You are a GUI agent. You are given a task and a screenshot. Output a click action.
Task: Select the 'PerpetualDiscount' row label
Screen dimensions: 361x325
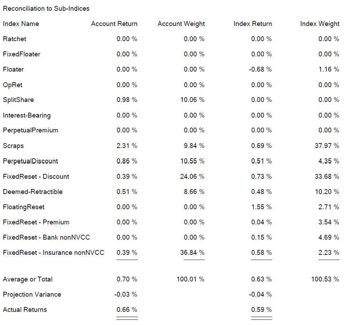[30, 161]
